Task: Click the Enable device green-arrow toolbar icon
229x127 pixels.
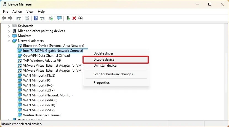Action: (x=68, y=18)
